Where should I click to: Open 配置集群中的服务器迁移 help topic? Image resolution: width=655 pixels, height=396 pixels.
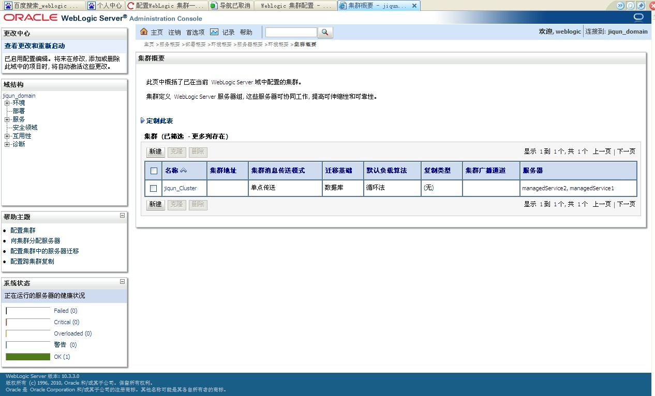pyautogui.click(x=44, y=251)
